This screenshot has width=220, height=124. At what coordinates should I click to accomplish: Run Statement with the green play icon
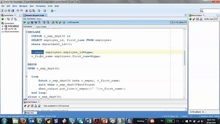point(25,22)
